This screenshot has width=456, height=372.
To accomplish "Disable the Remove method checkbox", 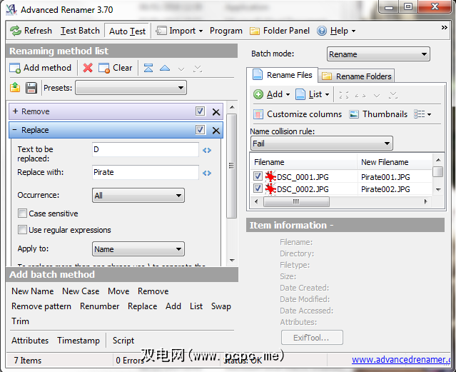I will [x=200, y=111].
